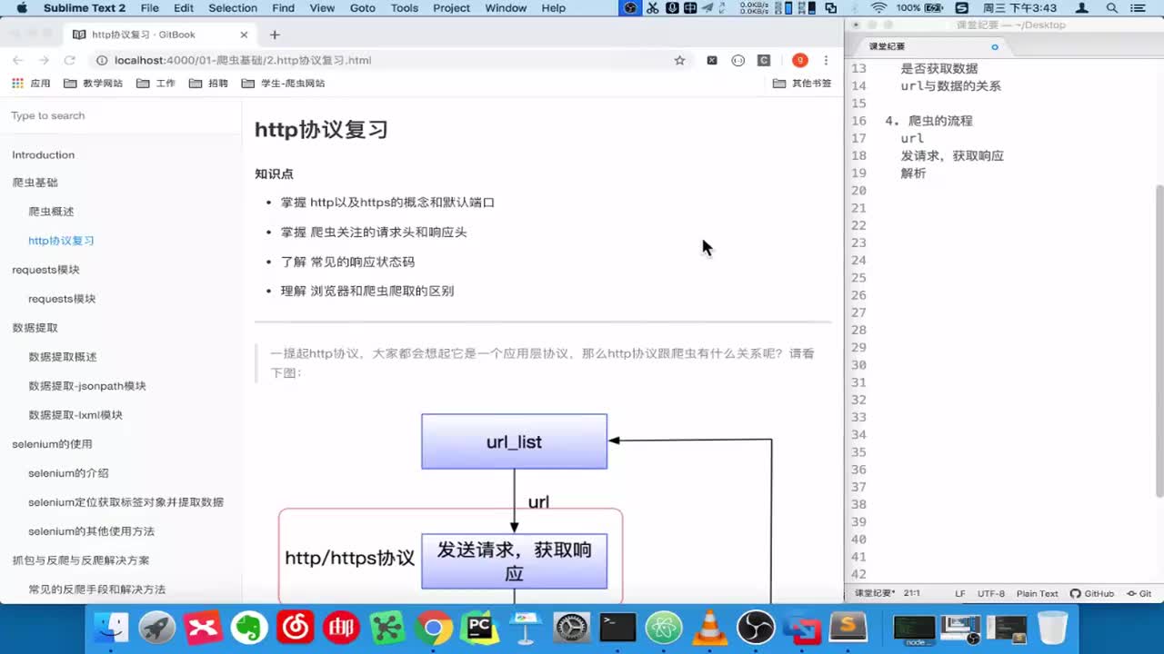
Task: Open selenium的其他使用方法 page
Action: [x=91, y=530]
